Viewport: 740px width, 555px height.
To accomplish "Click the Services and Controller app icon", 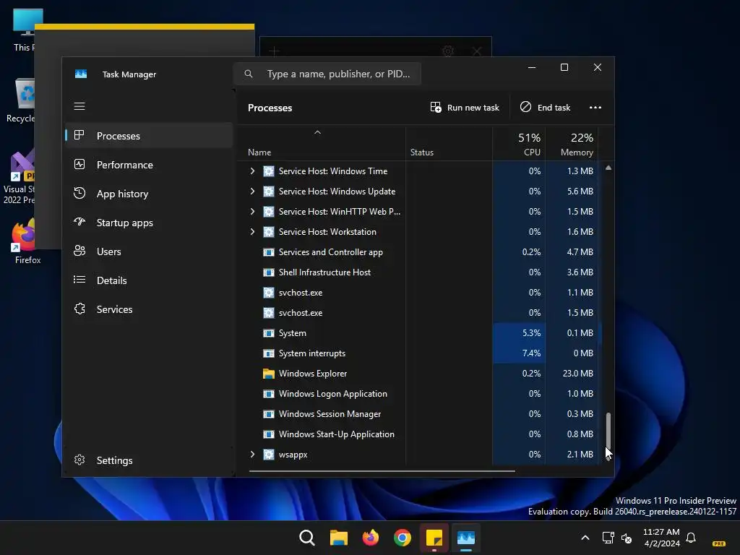I will (x=269, y=252).
